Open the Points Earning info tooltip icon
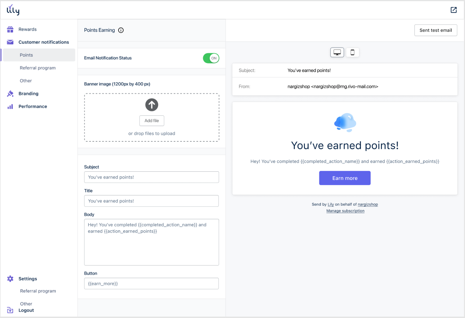 point(121,30)
